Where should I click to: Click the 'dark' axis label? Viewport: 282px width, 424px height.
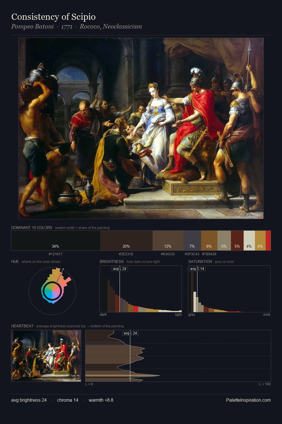tap(103, 315)
